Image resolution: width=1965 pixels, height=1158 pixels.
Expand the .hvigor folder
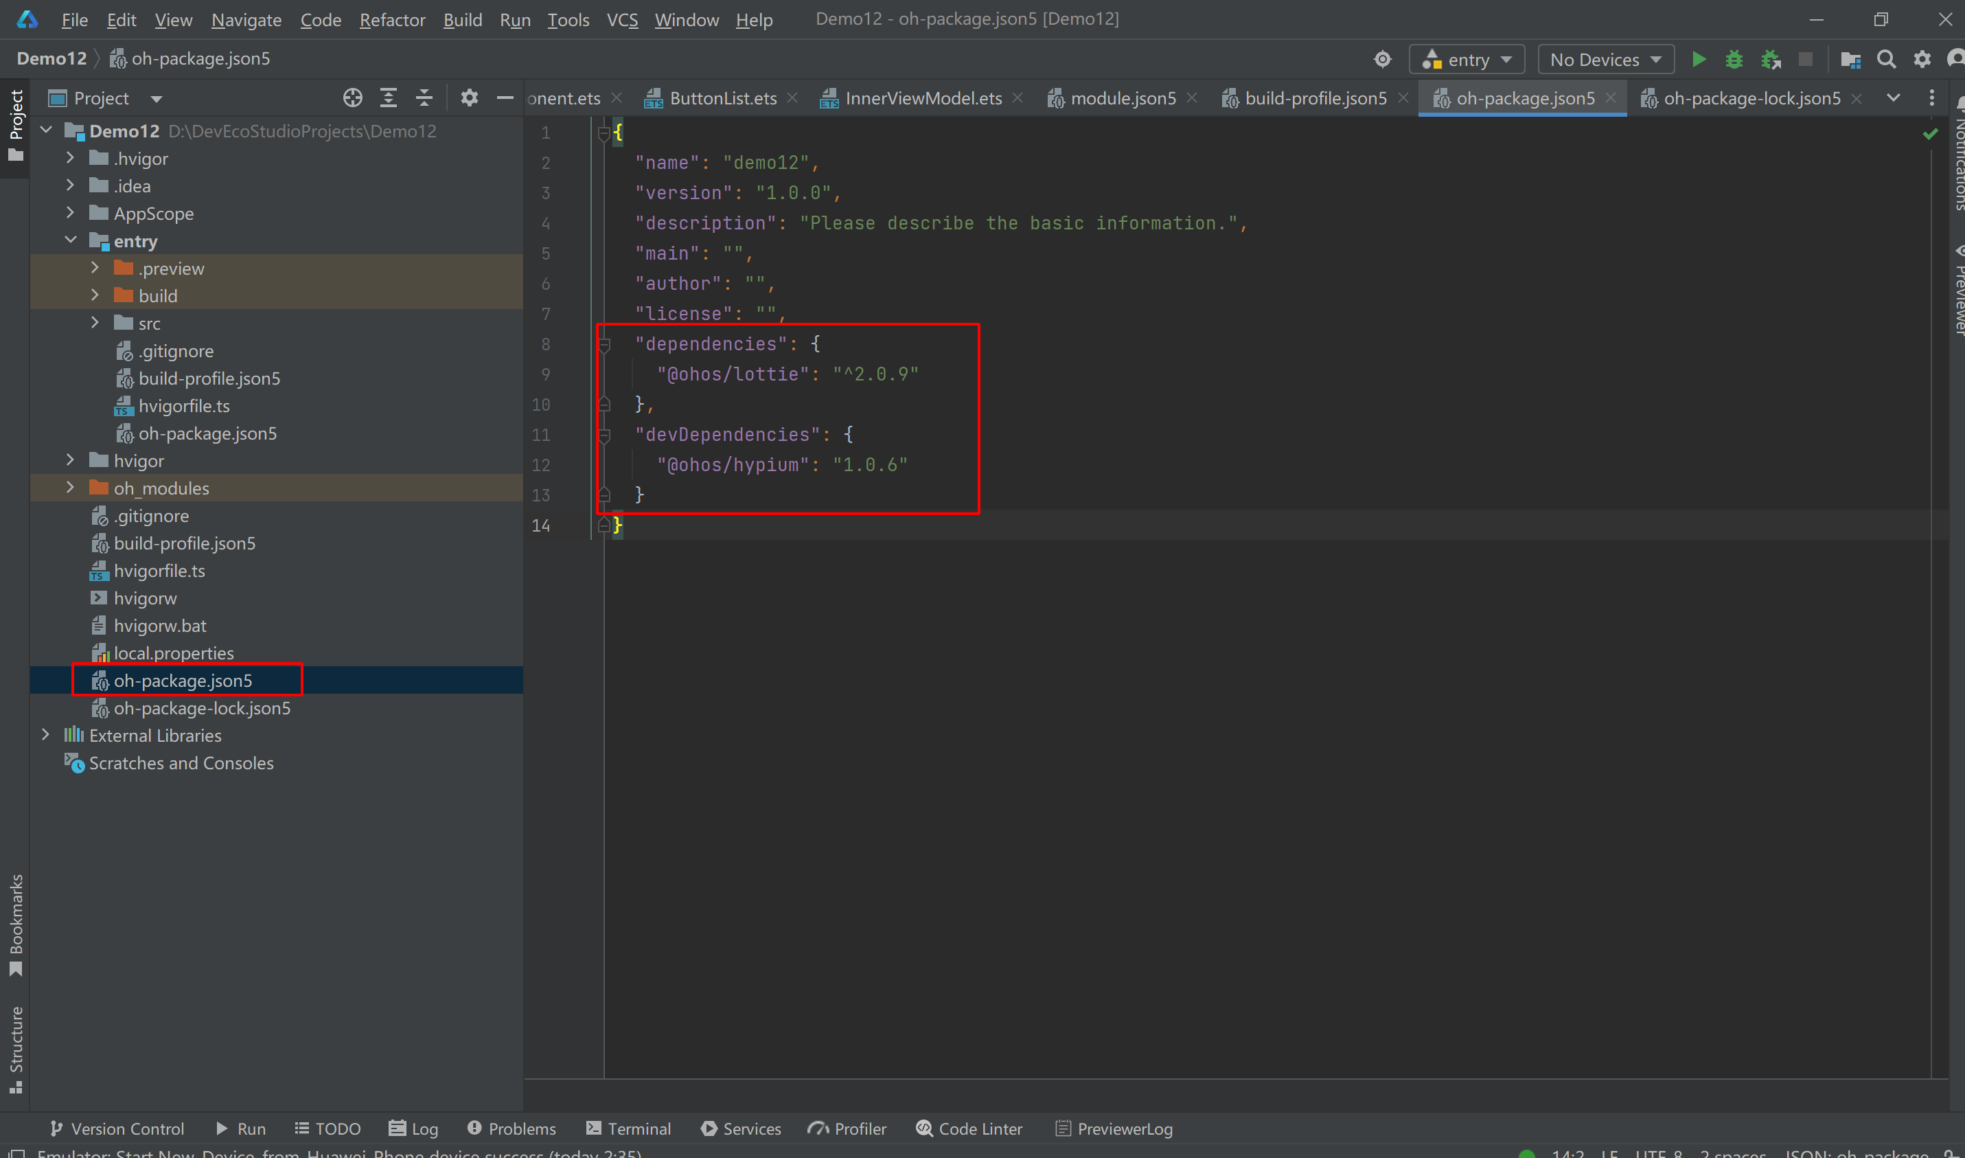70,157
